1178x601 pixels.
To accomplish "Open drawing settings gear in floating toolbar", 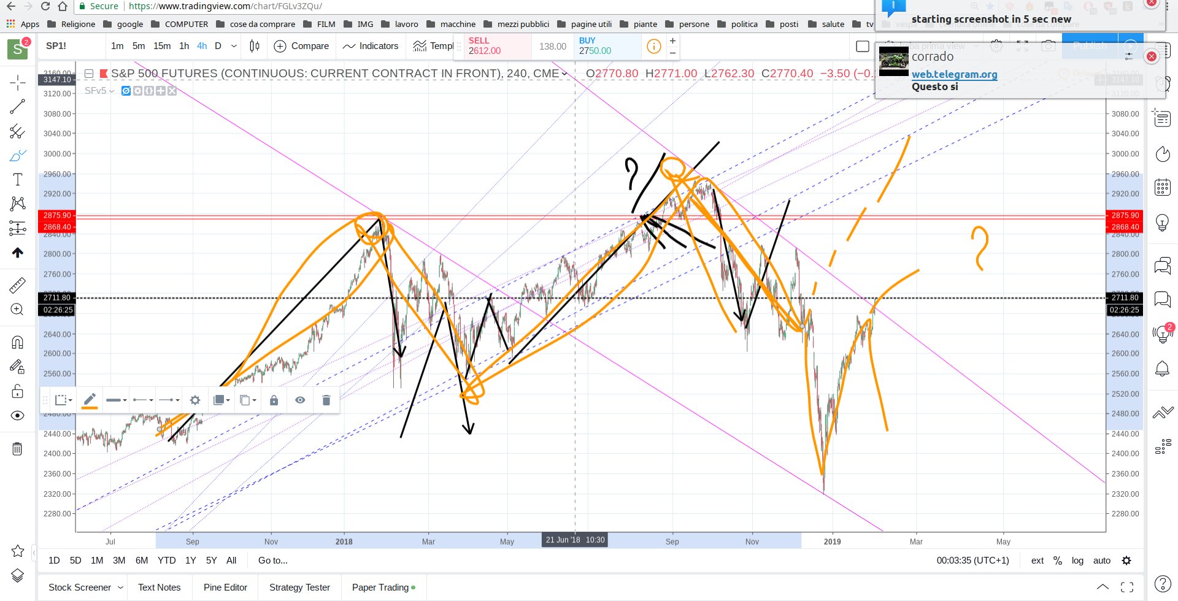I will (x=195, y=400).
